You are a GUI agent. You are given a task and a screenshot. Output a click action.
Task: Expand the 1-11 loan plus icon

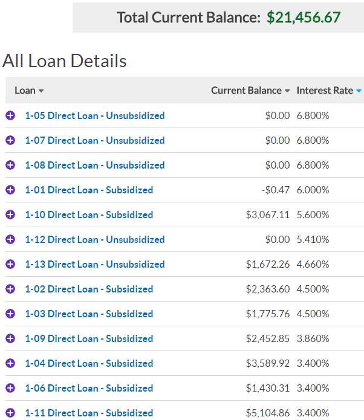pos(10,413)
